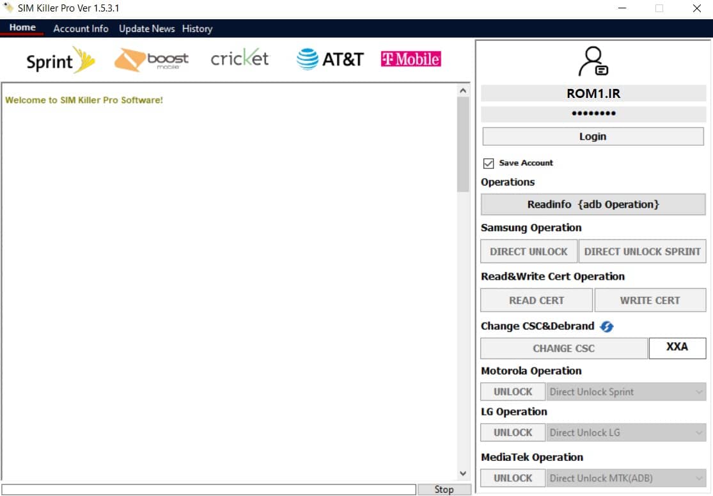Click the Boost Mobile logo
This screenshot has width=713, height=496.
[x=152, y=60]
